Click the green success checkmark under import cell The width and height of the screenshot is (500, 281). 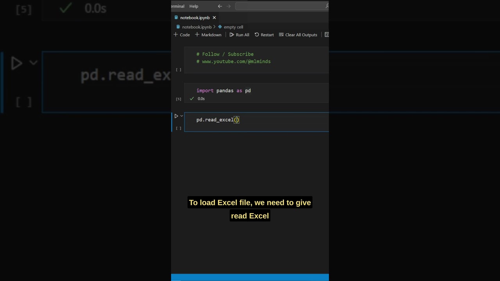pyautogui.click(x=192, y=99)
